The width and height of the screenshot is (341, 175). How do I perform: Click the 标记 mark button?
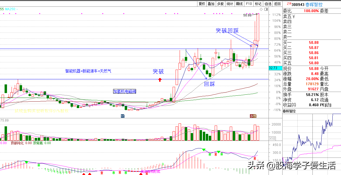coord(258,4)
